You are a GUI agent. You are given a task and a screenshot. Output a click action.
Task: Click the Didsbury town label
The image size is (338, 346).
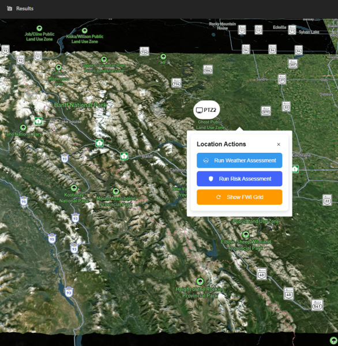(x=326, y=94)
